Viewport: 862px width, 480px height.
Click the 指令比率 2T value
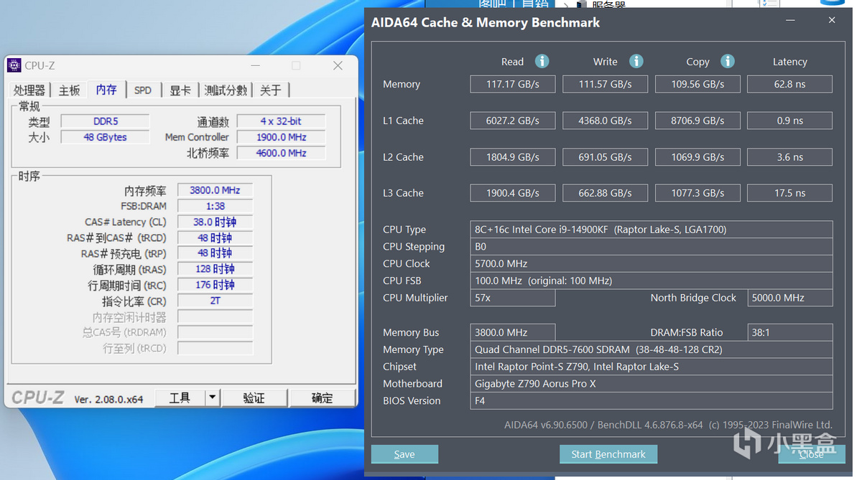click(215, 301)
